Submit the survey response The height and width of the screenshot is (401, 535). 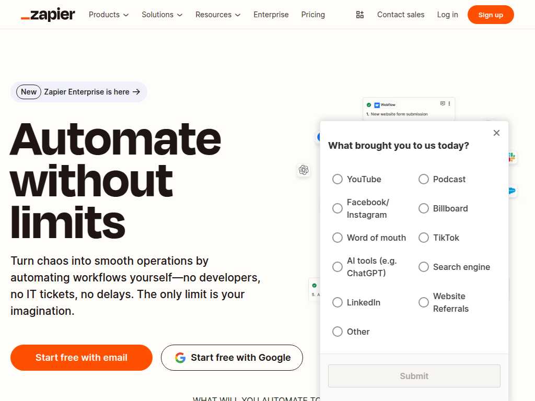pos(414,376)
